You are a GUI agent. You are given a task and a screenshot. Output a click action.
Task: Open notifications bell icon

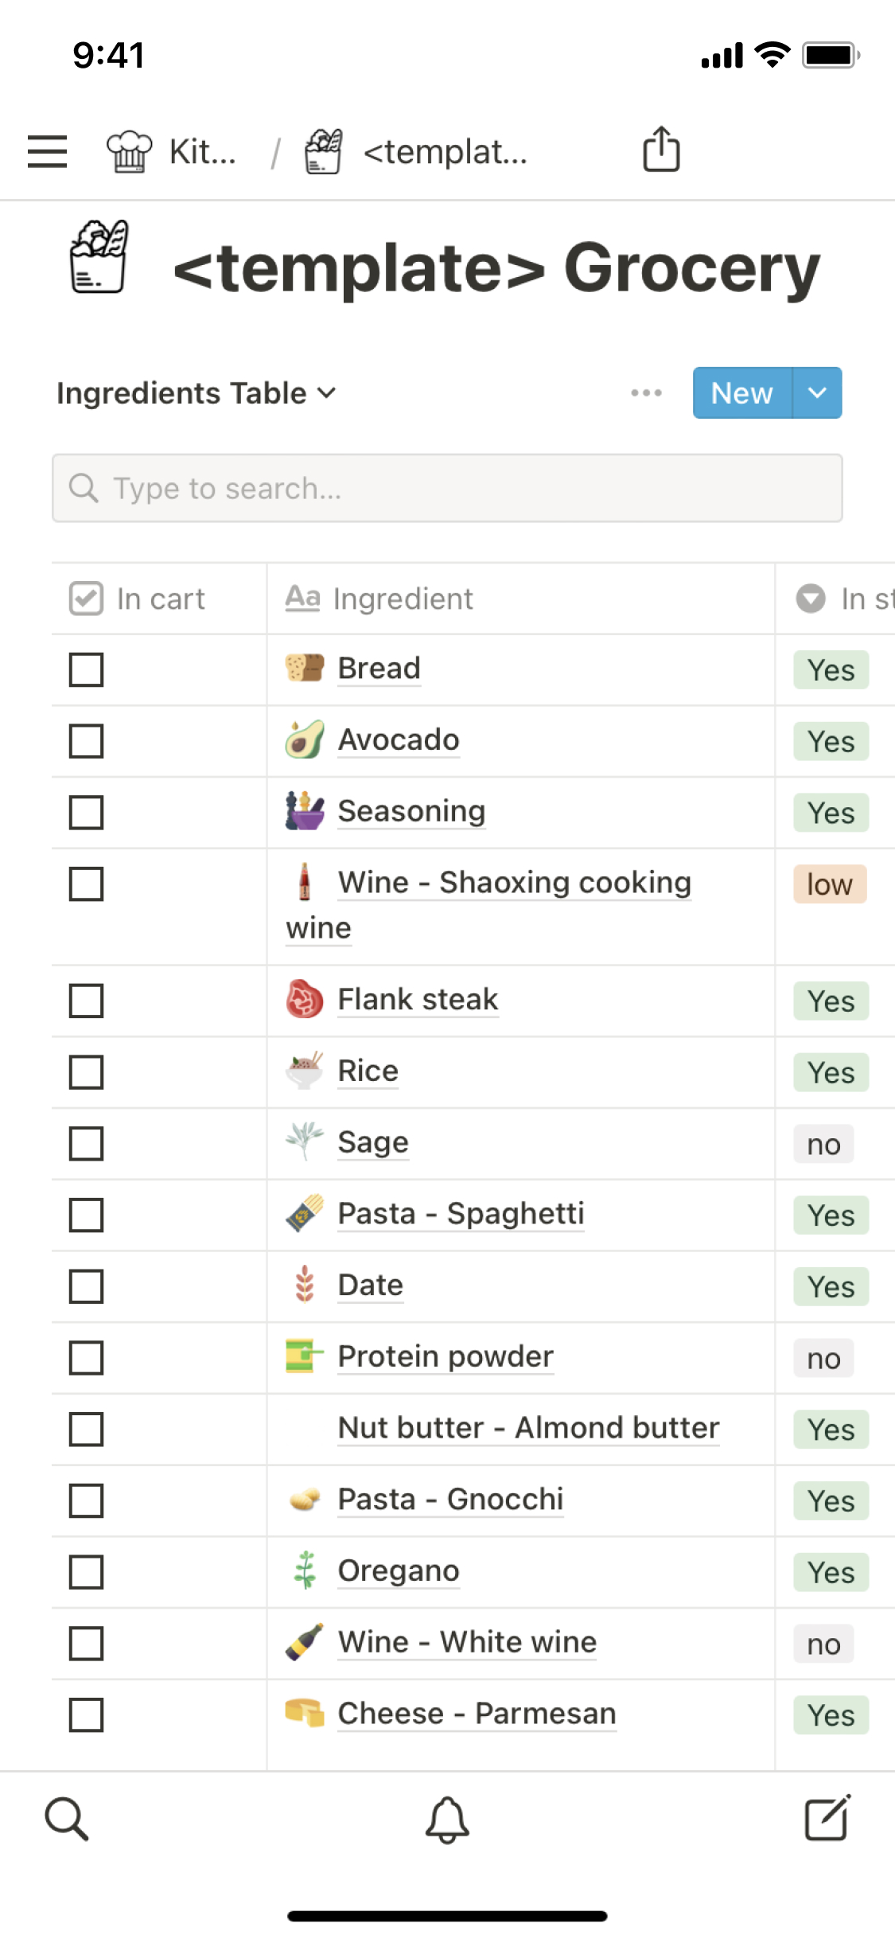point(447,1820)
